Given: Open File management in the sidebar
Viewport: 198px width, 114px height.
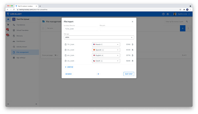Looking at the screenshot, I should [25, 52].
